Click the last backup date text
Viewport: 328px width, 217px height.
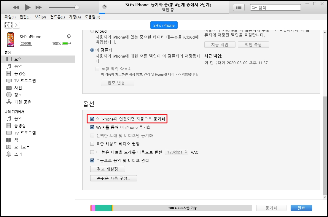coord(236,63)
